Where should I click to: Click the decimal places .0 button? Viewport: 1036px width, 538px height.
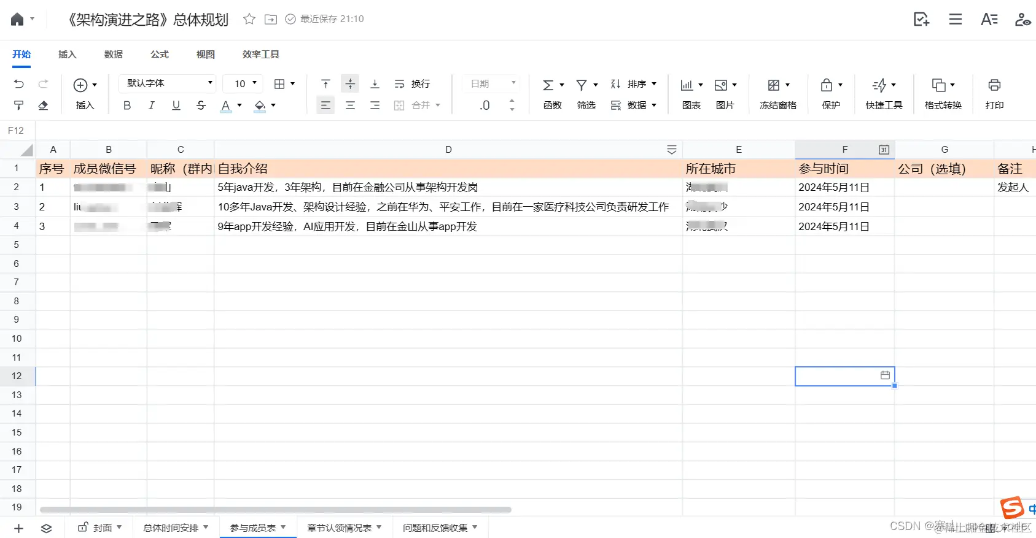pos(485,106)
